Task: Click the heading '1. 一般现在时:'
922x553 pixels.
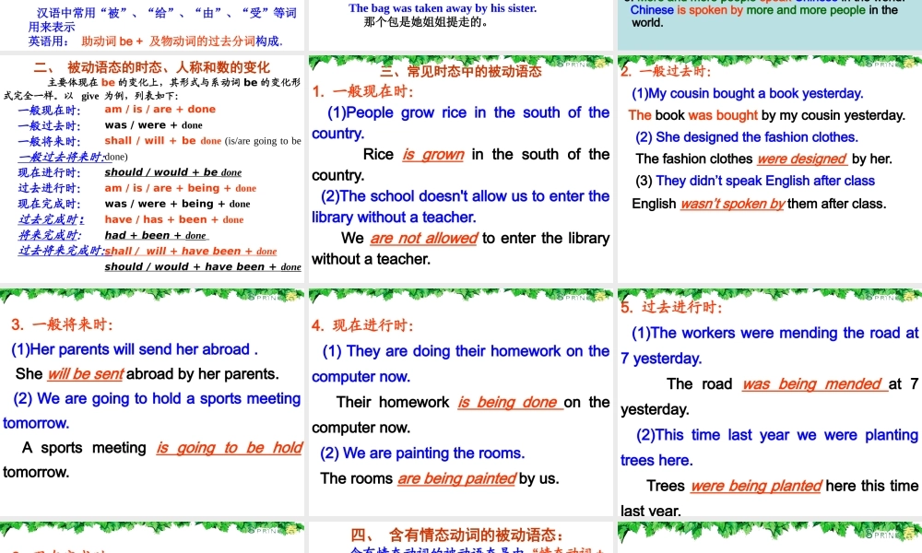Action: (362, 91)
